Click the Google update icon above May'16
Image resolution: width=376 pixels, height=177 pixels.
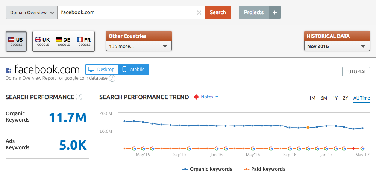253,149
